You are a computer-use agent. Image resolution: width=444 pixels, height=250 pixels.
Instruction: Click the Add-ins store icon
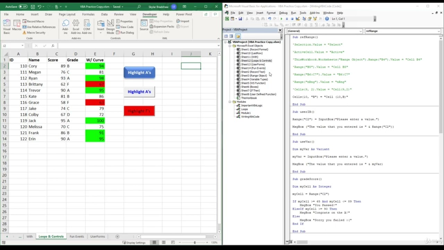(65, 26)
